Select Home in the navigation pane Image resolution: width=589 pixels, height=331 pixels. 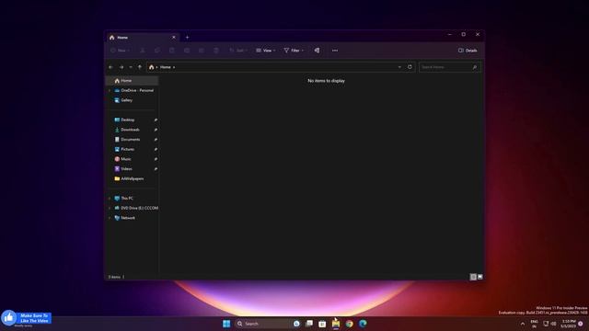coord(133,81)
